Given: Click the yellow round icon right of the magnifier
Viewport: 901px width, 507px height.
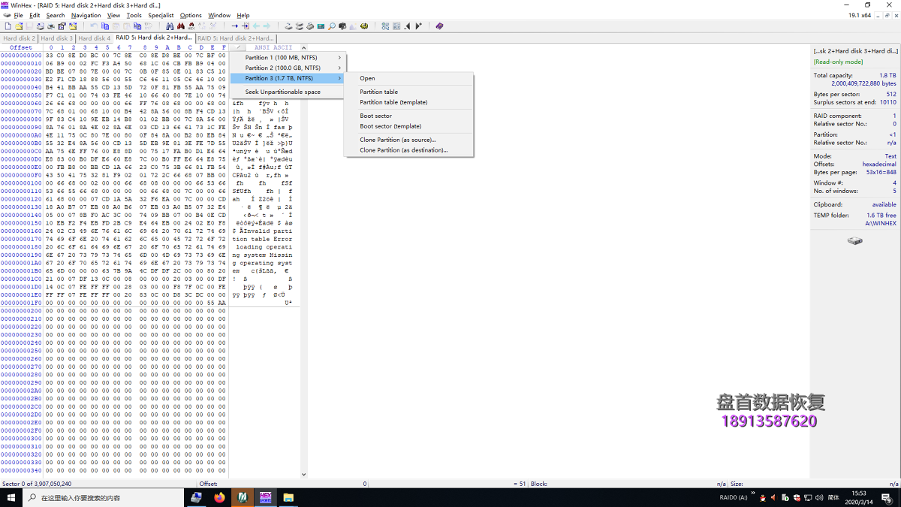Looking at the screenshot, I should (364, 26).
